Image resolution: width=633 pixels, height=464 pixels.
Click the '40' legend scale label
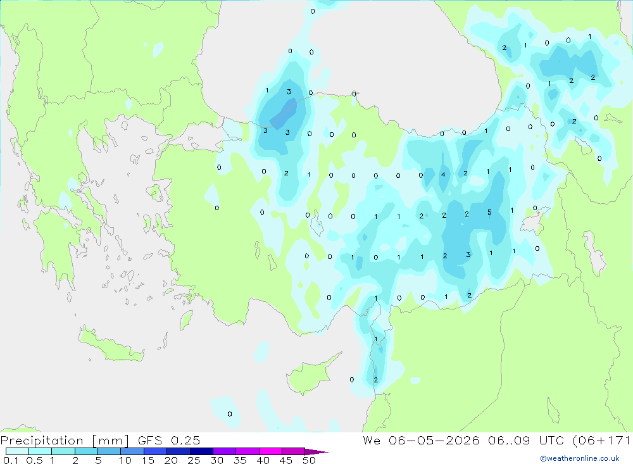[263, 460]
